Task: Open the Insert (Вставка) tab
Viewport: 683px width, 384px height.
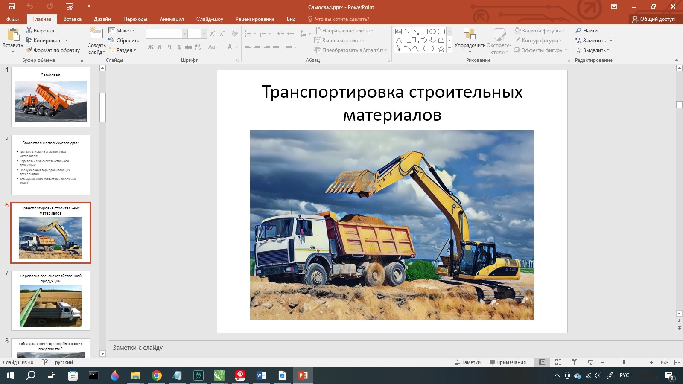Action: coord(73,19)
